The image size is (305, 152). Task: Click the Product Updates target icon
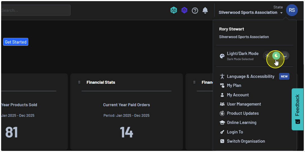[x=222, y=114]
